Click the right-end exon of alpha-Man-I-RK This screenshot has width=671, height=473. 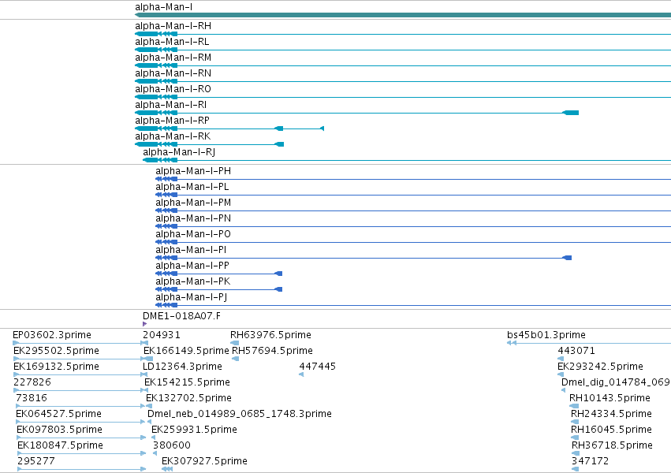click(279, 144)
